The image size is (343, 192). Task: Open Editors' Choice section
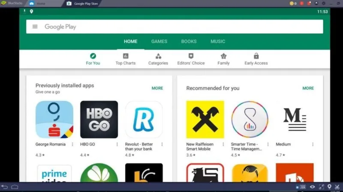pos(191,59)
